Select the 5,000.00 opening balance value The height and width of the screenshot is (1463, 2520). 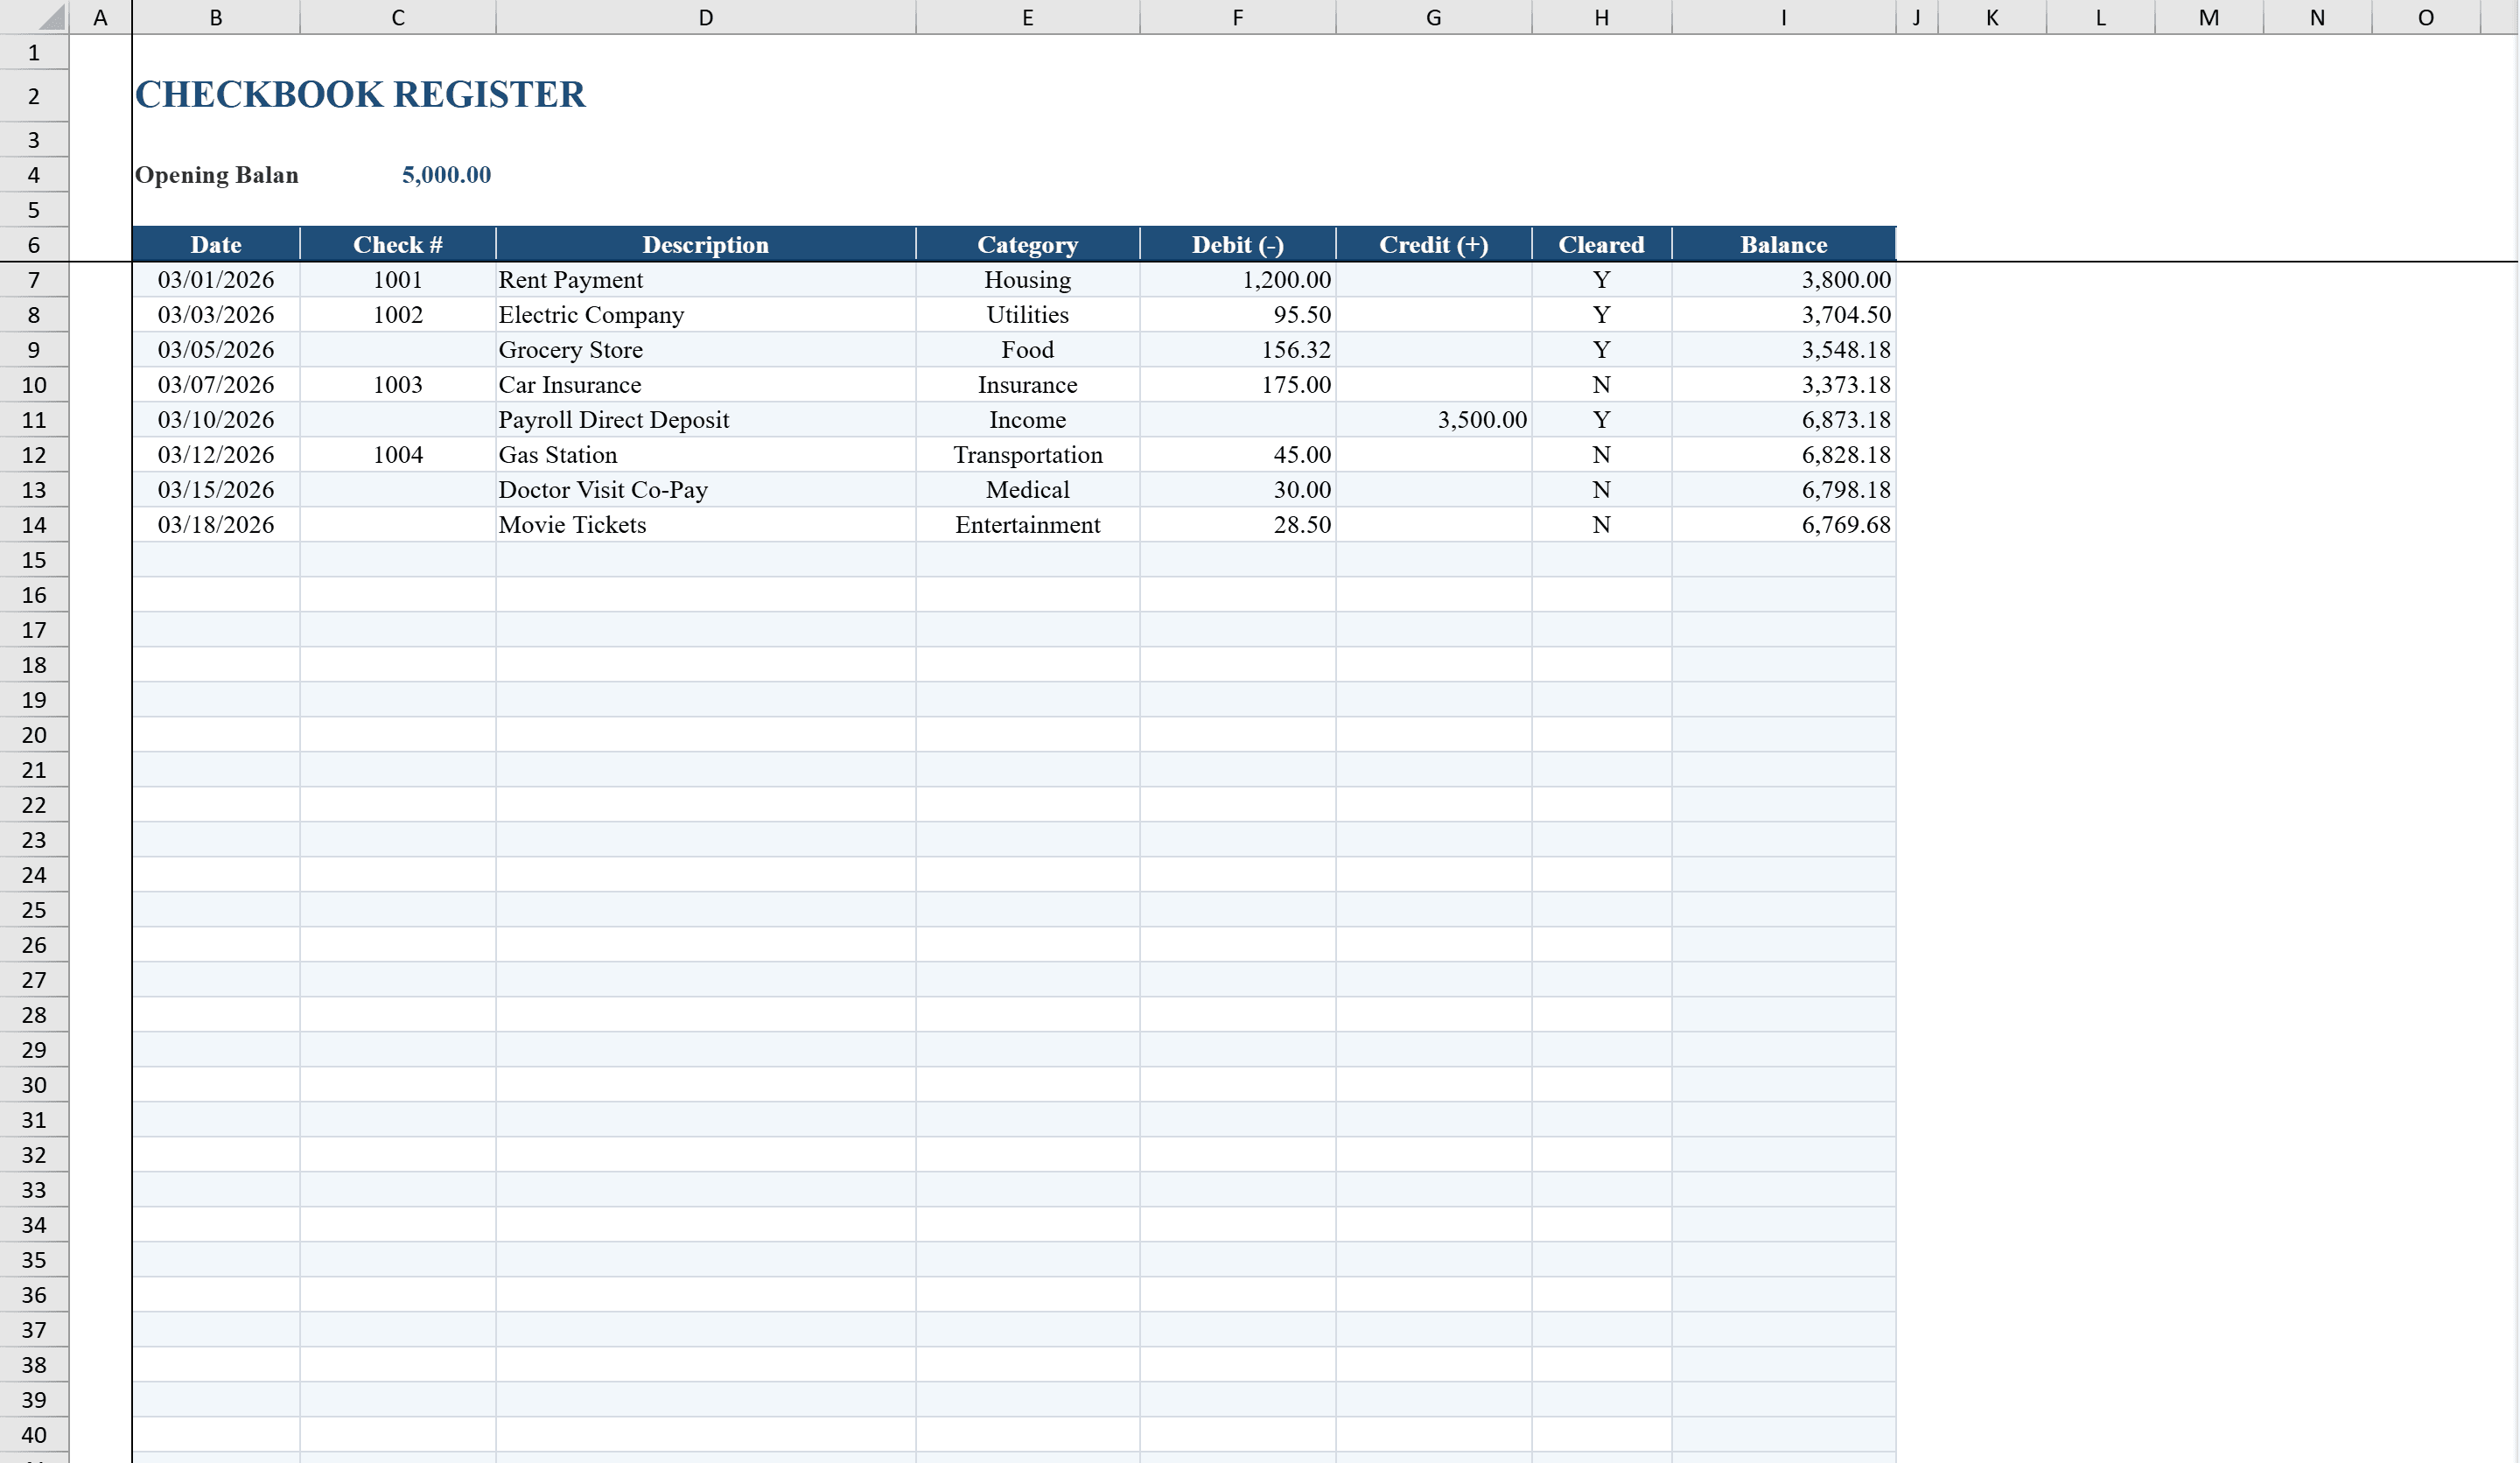tap(446, 175)
